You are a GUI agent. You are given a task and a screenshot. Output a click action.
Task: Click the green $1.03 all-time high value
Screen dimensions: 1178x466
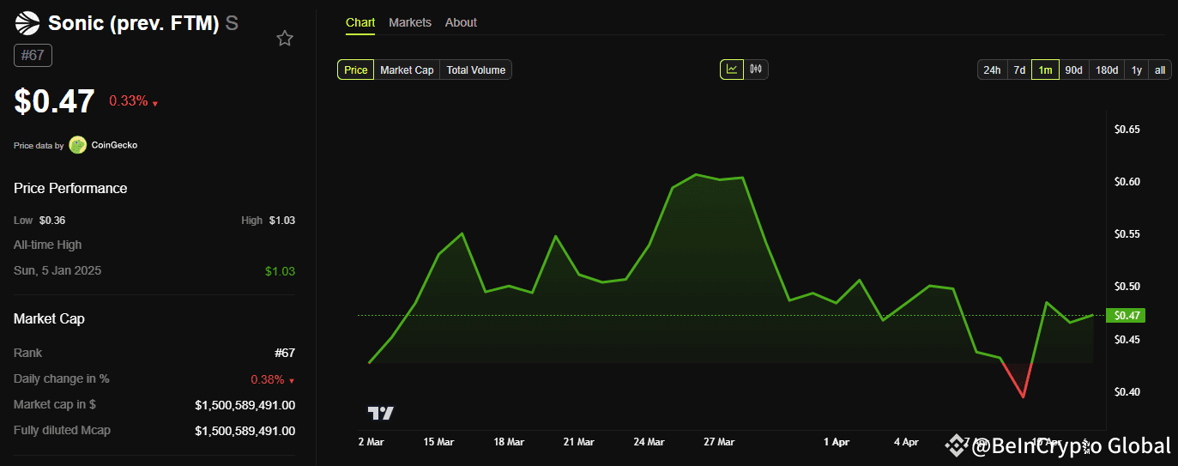tap(280, 271)
